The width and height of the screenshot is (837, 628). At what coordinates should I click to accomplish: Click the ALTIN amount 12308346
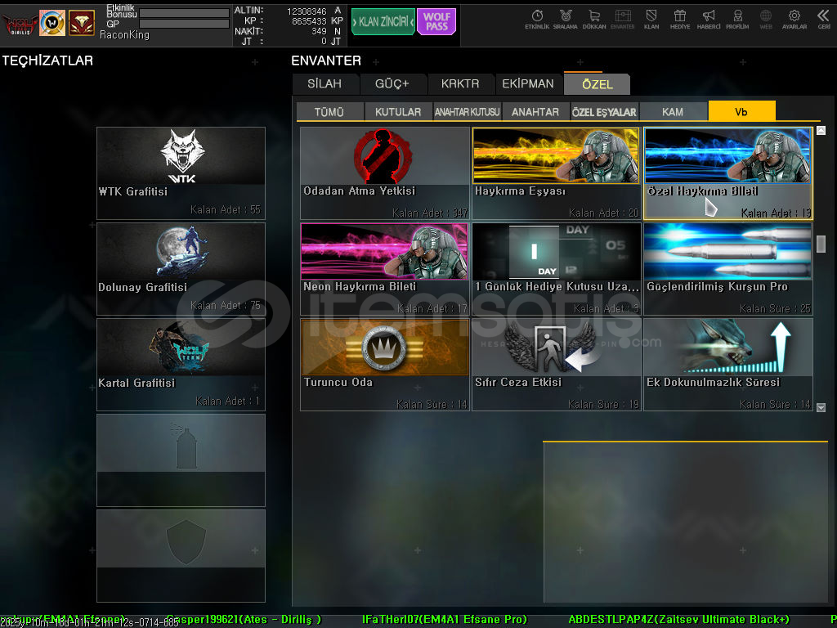(x=307, y=11)
